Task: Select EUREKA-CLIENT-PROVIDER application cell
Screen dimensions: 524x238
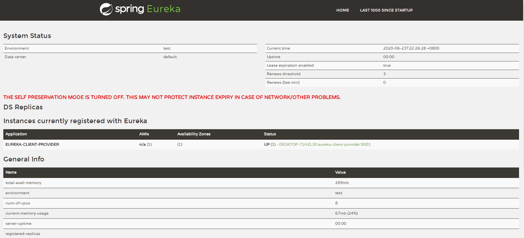Action: point(32,144)
